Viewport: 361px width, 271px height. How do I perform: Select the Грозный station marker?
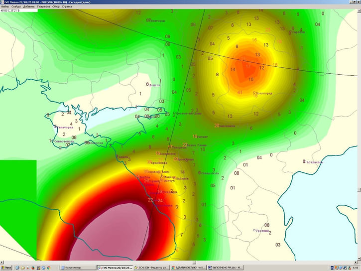(254, 230)
